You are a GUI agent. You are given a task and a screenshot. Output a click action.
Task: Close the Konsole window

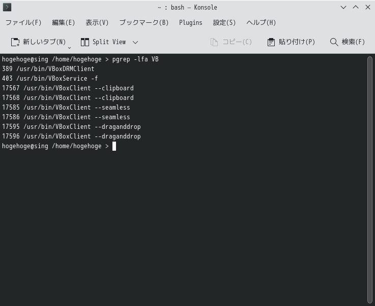[x=368, y=7]
